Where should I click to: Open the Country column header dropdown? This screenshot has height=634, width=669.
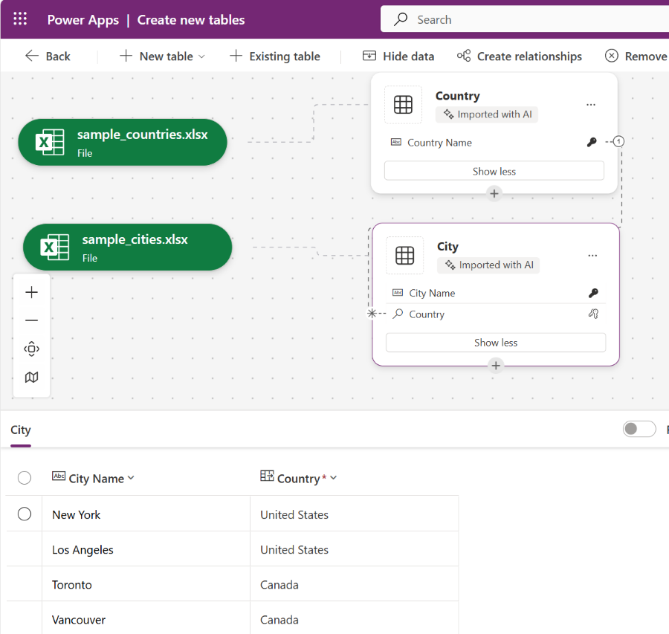pos(333,478)
